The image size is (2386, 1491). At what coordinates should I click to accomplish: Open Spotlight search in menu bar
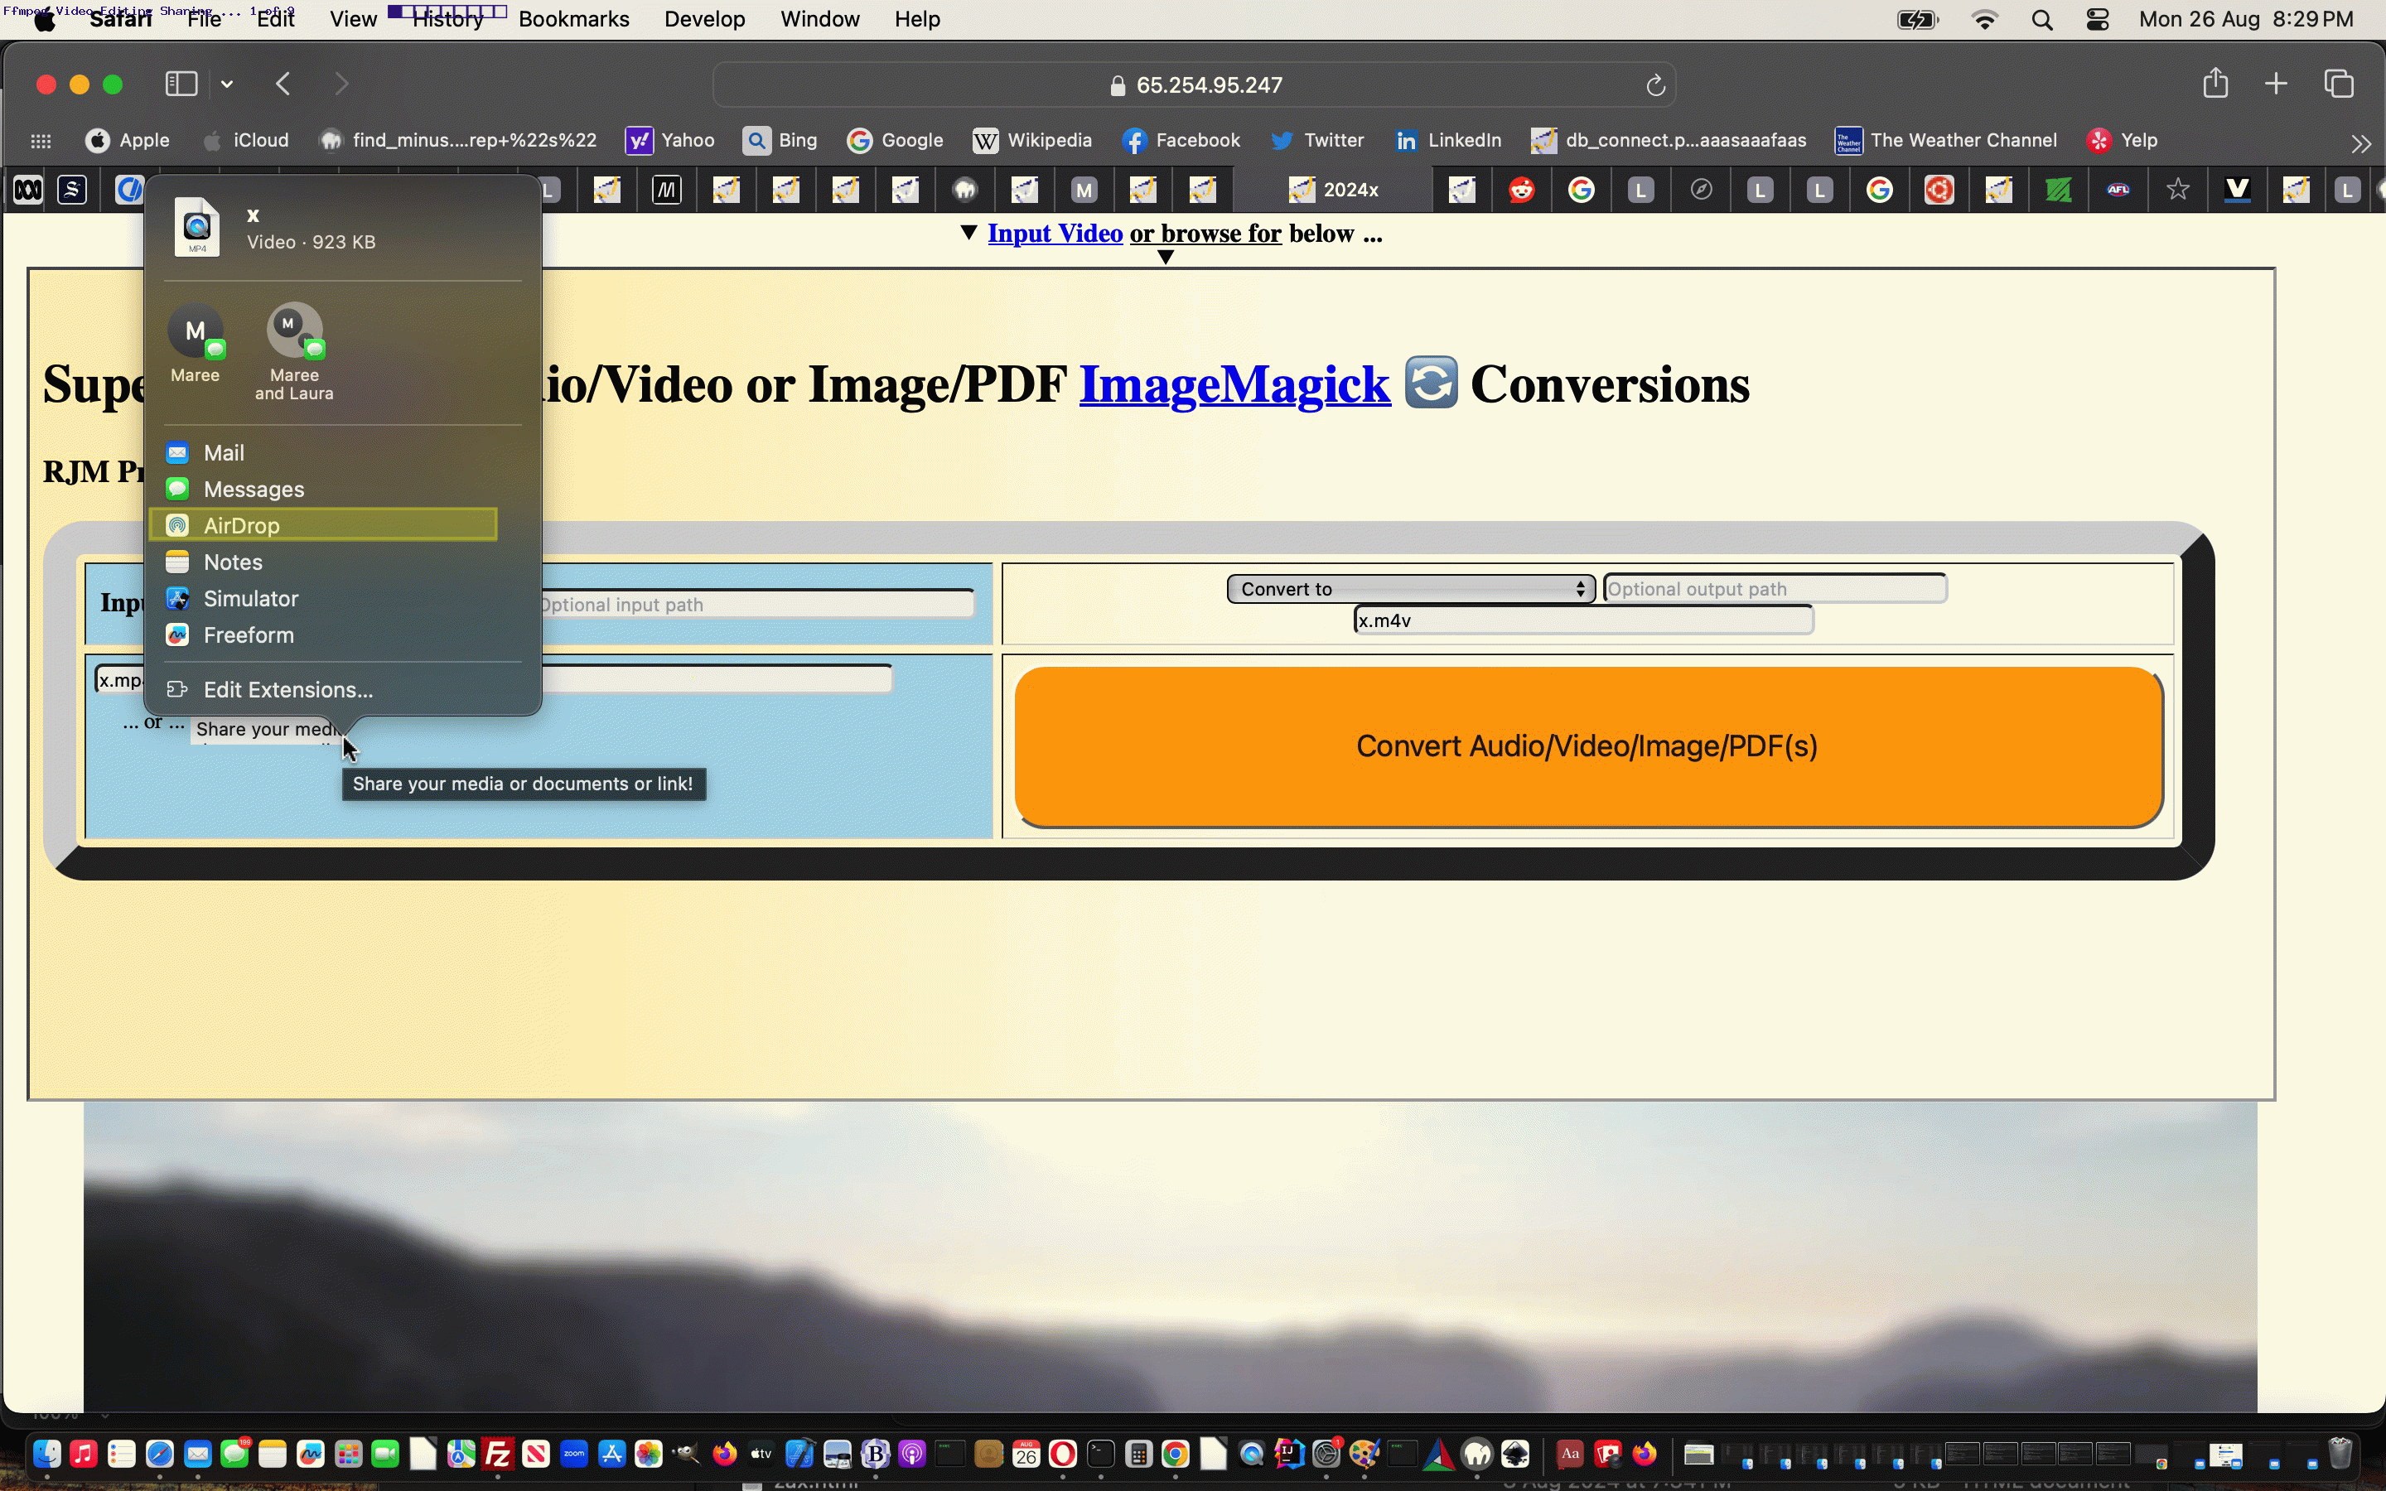click(2042, 20)
